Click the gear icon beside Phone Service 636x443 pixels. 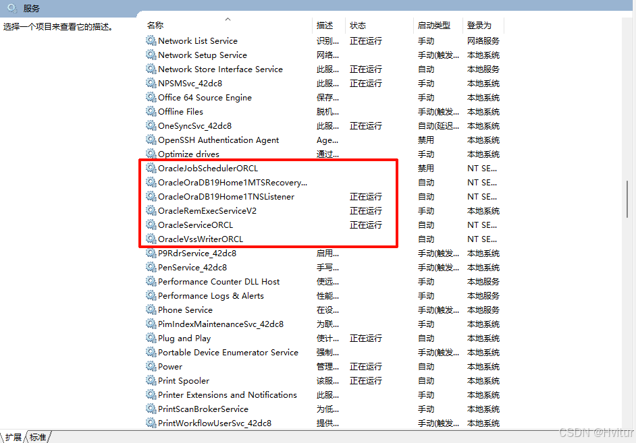coord(151,309)
